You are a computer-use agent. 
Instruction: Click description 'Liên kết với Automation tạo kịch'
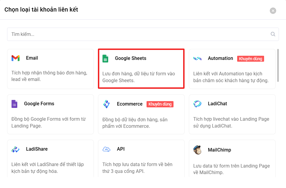[231, 77]
